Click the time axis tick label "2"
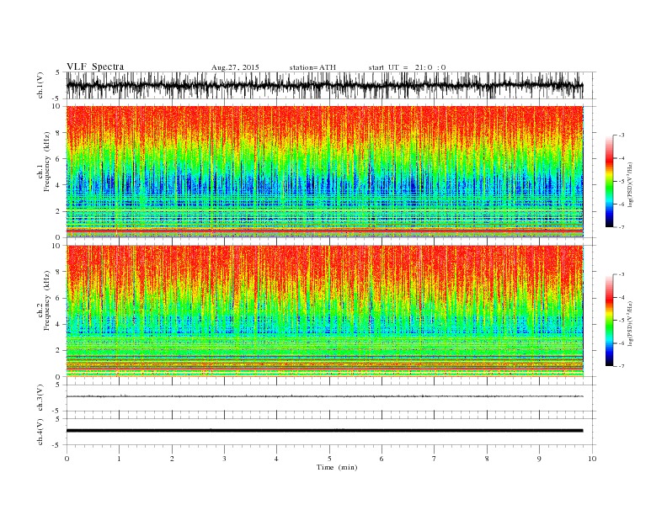 point(172,459)
